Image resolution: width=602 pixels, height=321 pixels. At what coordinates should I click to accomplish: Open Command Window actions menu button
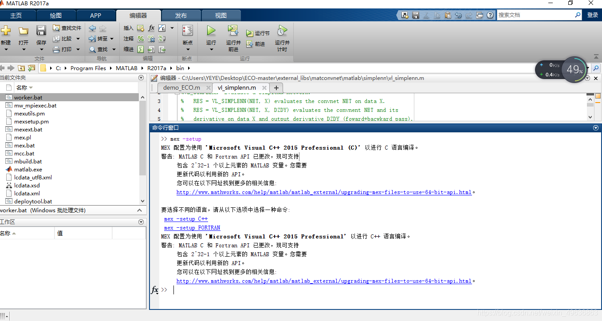596,128
